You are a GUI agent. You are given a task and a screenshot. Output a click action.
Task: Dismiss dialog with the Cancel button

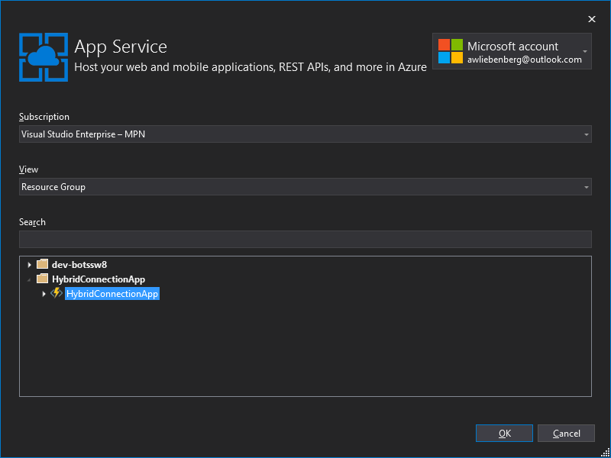pyautogui.click(x=566, y=433)
